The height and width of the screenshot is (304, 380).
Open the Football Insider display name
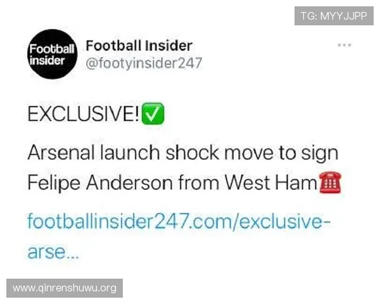coord(139,46)
